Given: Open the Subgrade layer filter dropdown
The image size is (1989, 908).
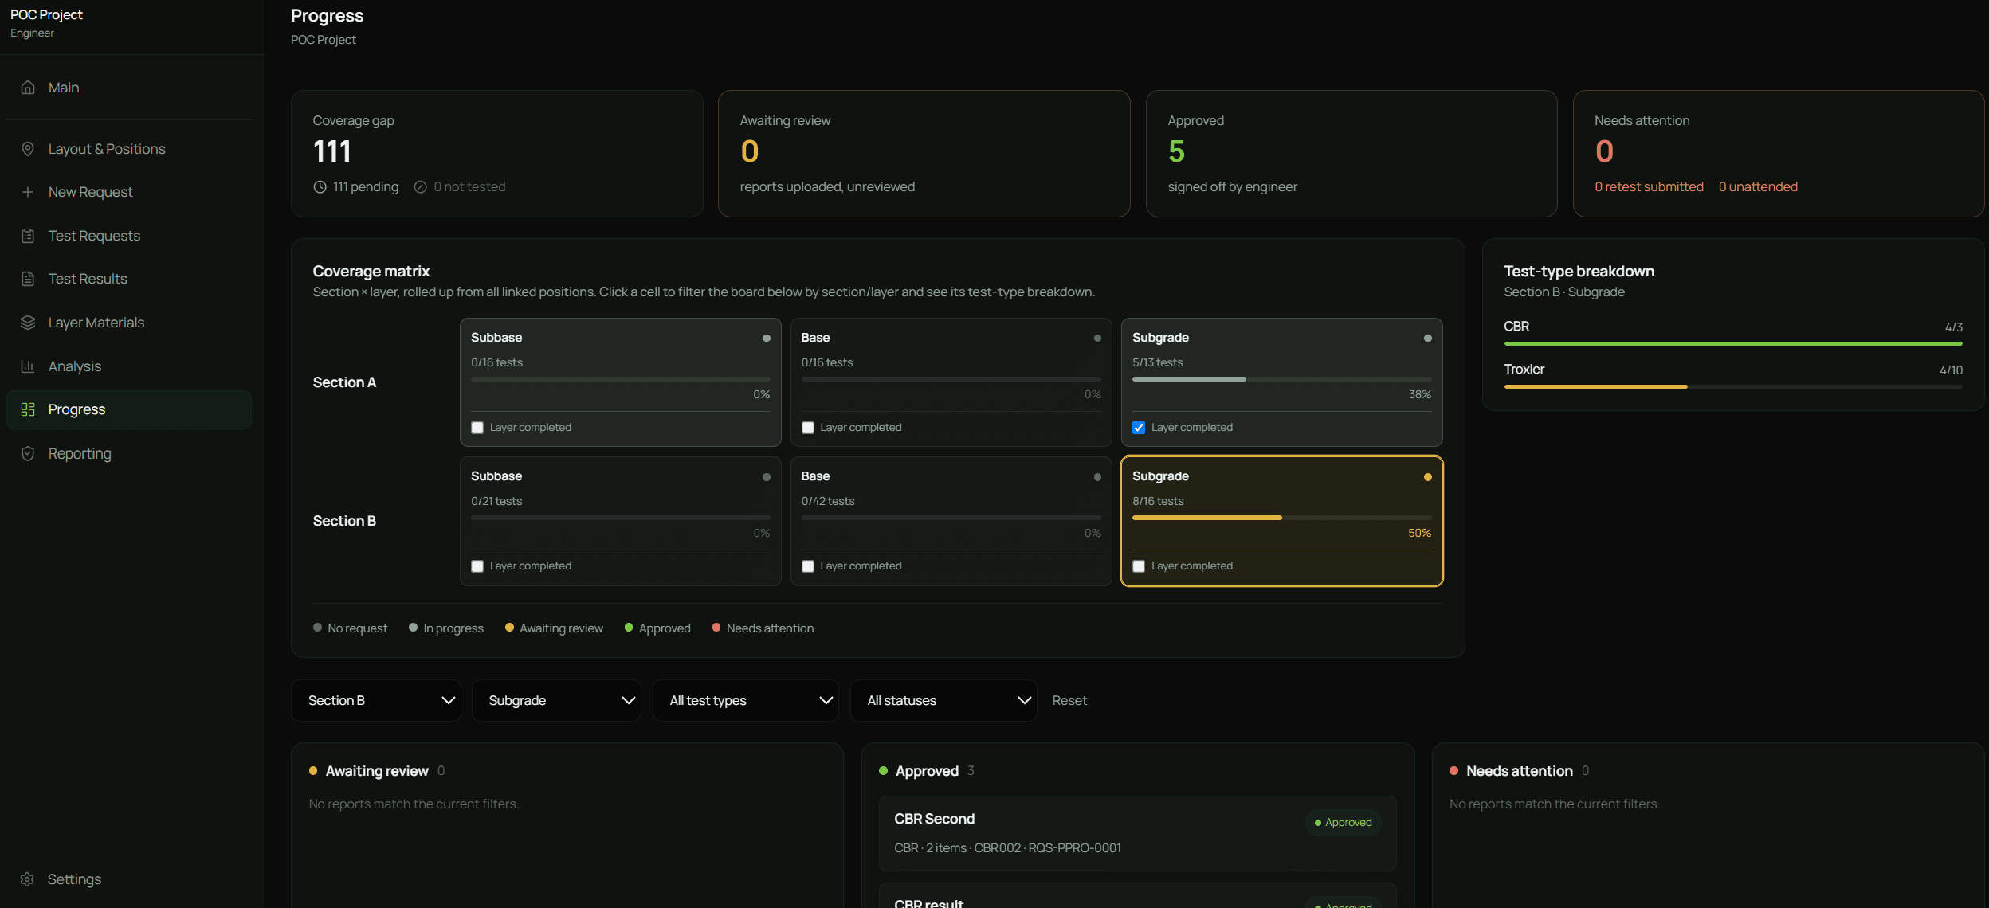Looking at the screenshot, I should 556,701.
